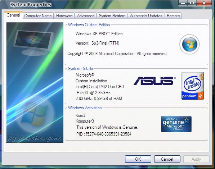Click 'This version of Windows is Genuine.'
This screenshot has width=215, height=169.
tap(107, 127)
